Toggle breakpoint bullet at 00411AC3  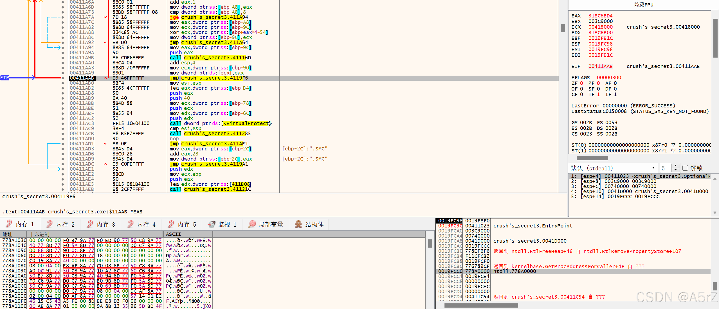click(63, 123)
